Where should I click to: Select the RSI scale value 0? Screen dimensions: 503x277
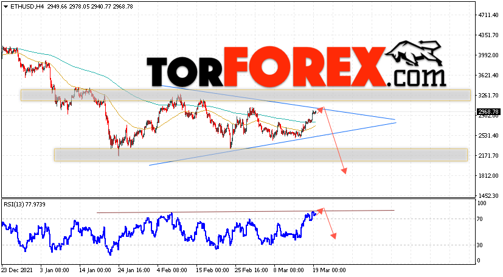(x=479, y=261)
